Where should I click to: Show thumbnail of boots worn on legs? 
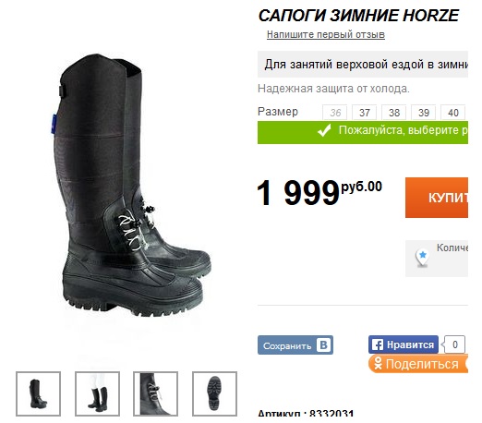click(97, 393)
